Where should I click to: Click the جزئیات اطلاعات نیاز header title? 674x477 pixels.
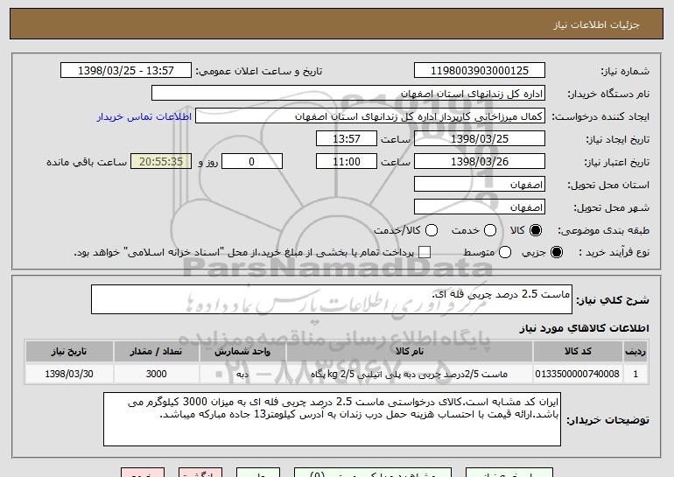coord(596,25)
